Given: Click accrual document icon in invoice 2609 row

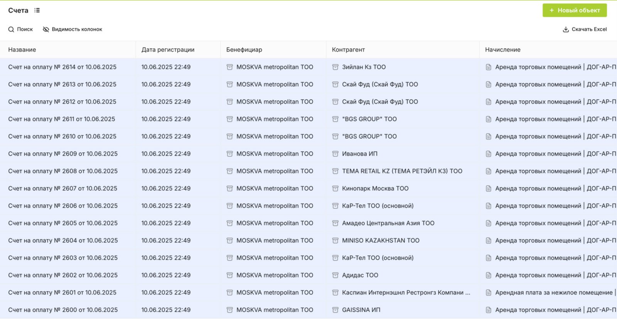Looking at the screenshot, I should [488, 154].
